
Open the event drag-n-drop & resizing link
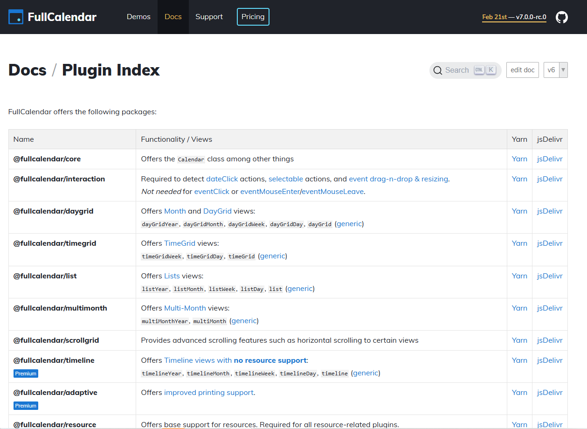[x=398, y=179]
